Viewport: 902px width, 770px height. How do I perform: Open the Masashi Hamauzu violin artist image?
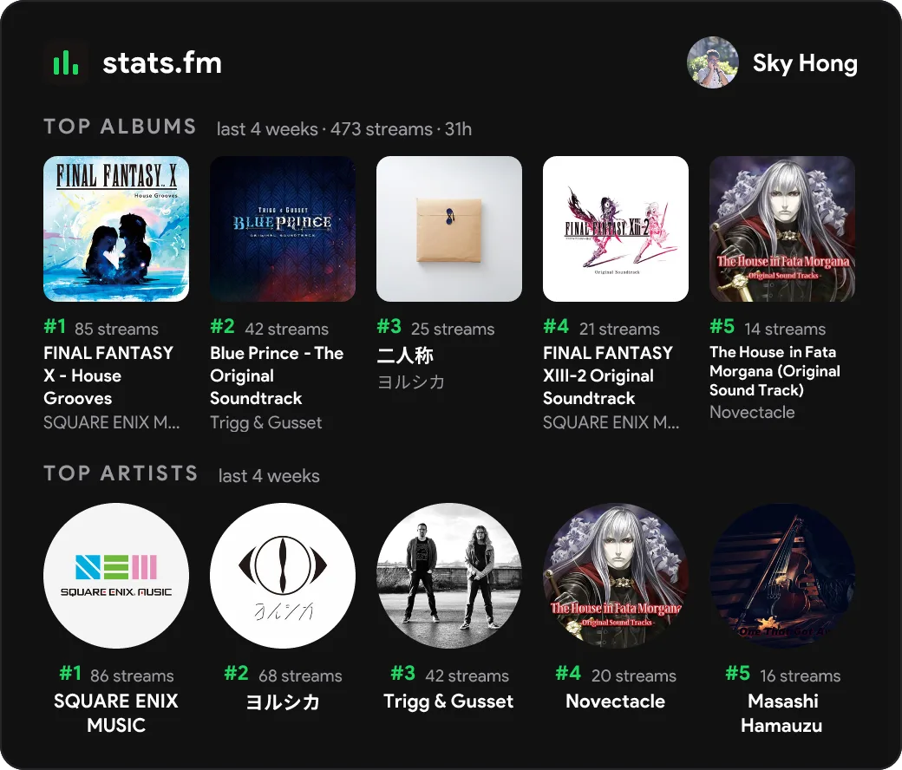[x=782, y=576]
